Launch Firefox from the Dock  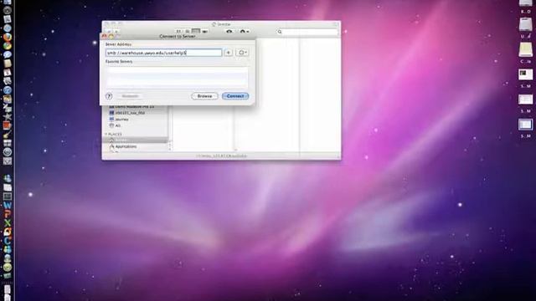point(8,37)
